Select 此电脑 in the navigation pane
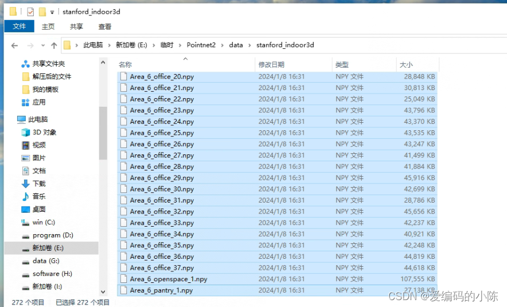 coord(38,119)
